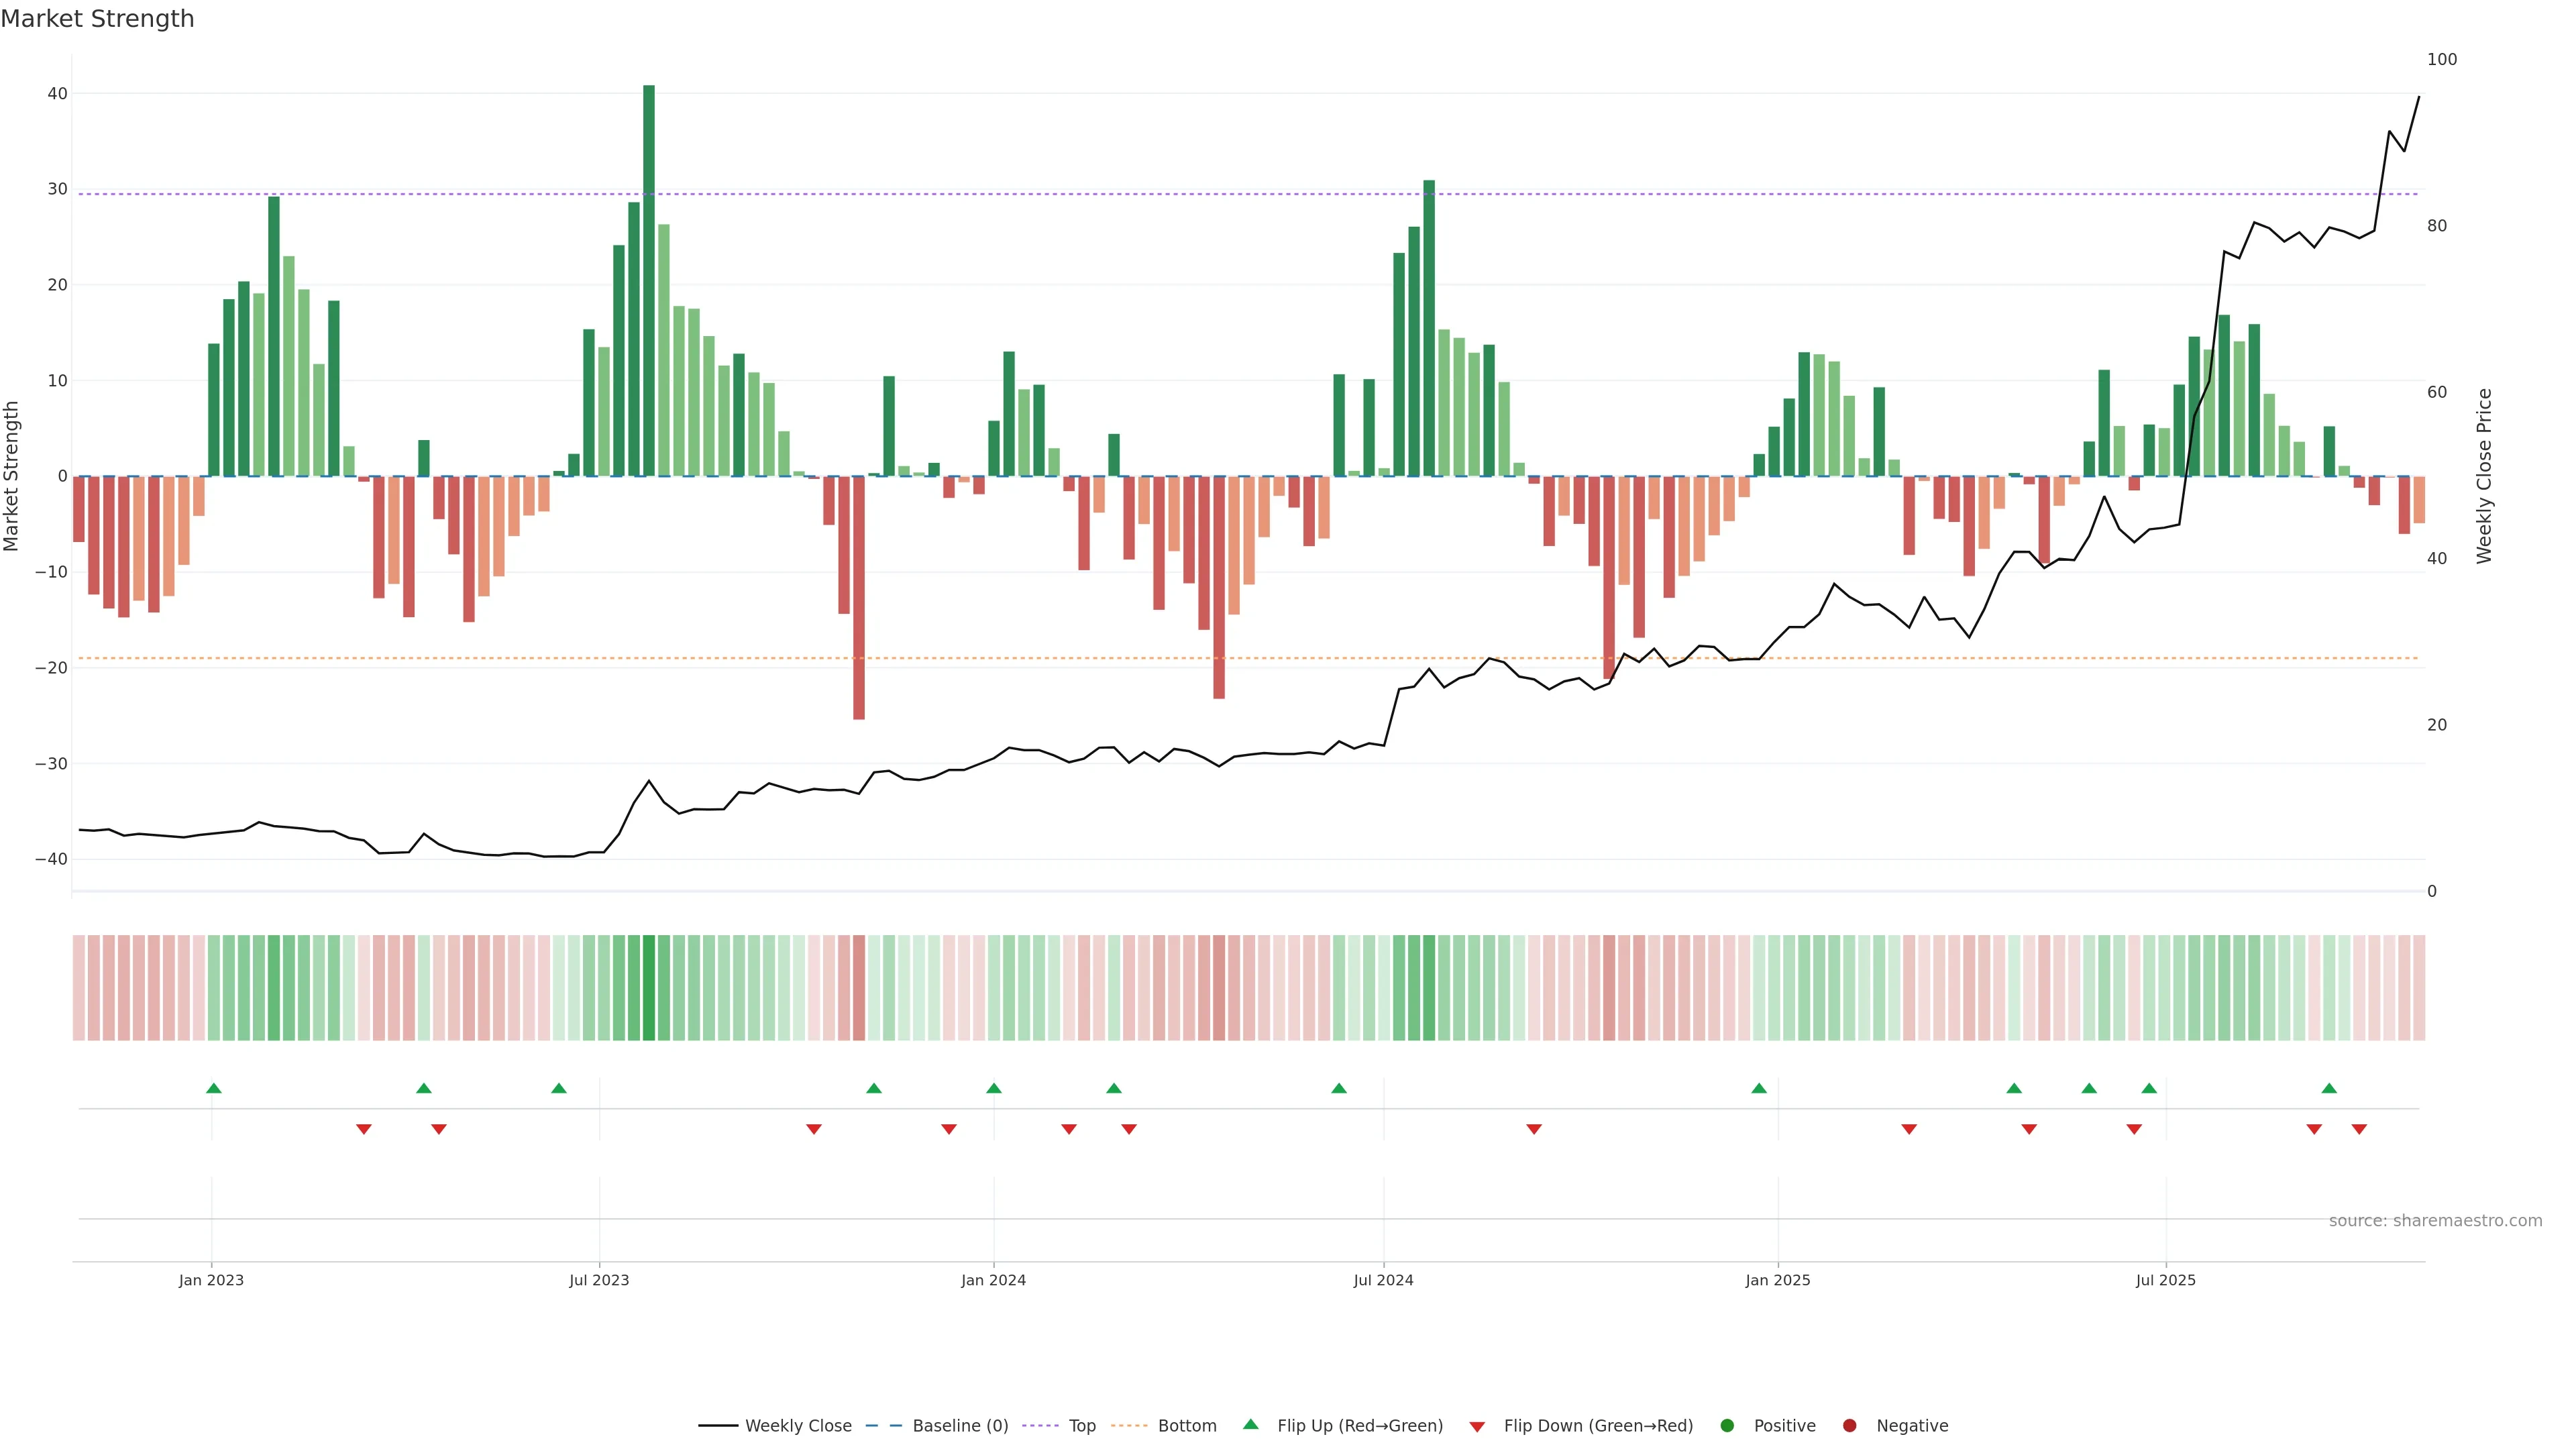Click the Market Strength chart title
Screen dimensions: 2576x1449
point(97,19)
